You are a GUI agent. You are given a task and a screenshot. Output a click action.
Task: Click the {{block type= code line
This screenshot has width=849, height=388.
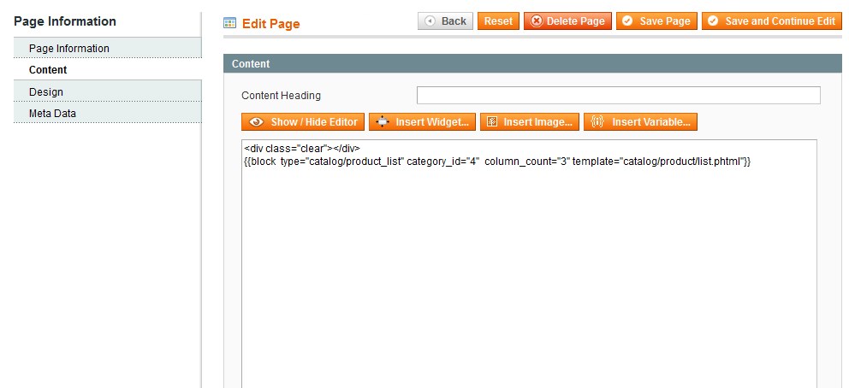coord(497,161)
